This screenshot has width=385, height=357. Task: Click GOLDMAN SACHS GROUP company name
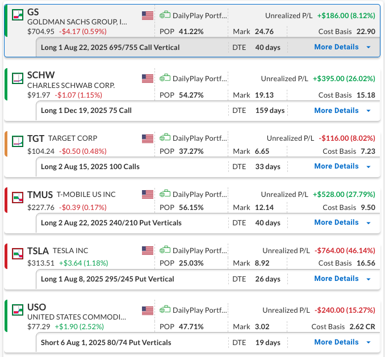[x=77, y=22]
